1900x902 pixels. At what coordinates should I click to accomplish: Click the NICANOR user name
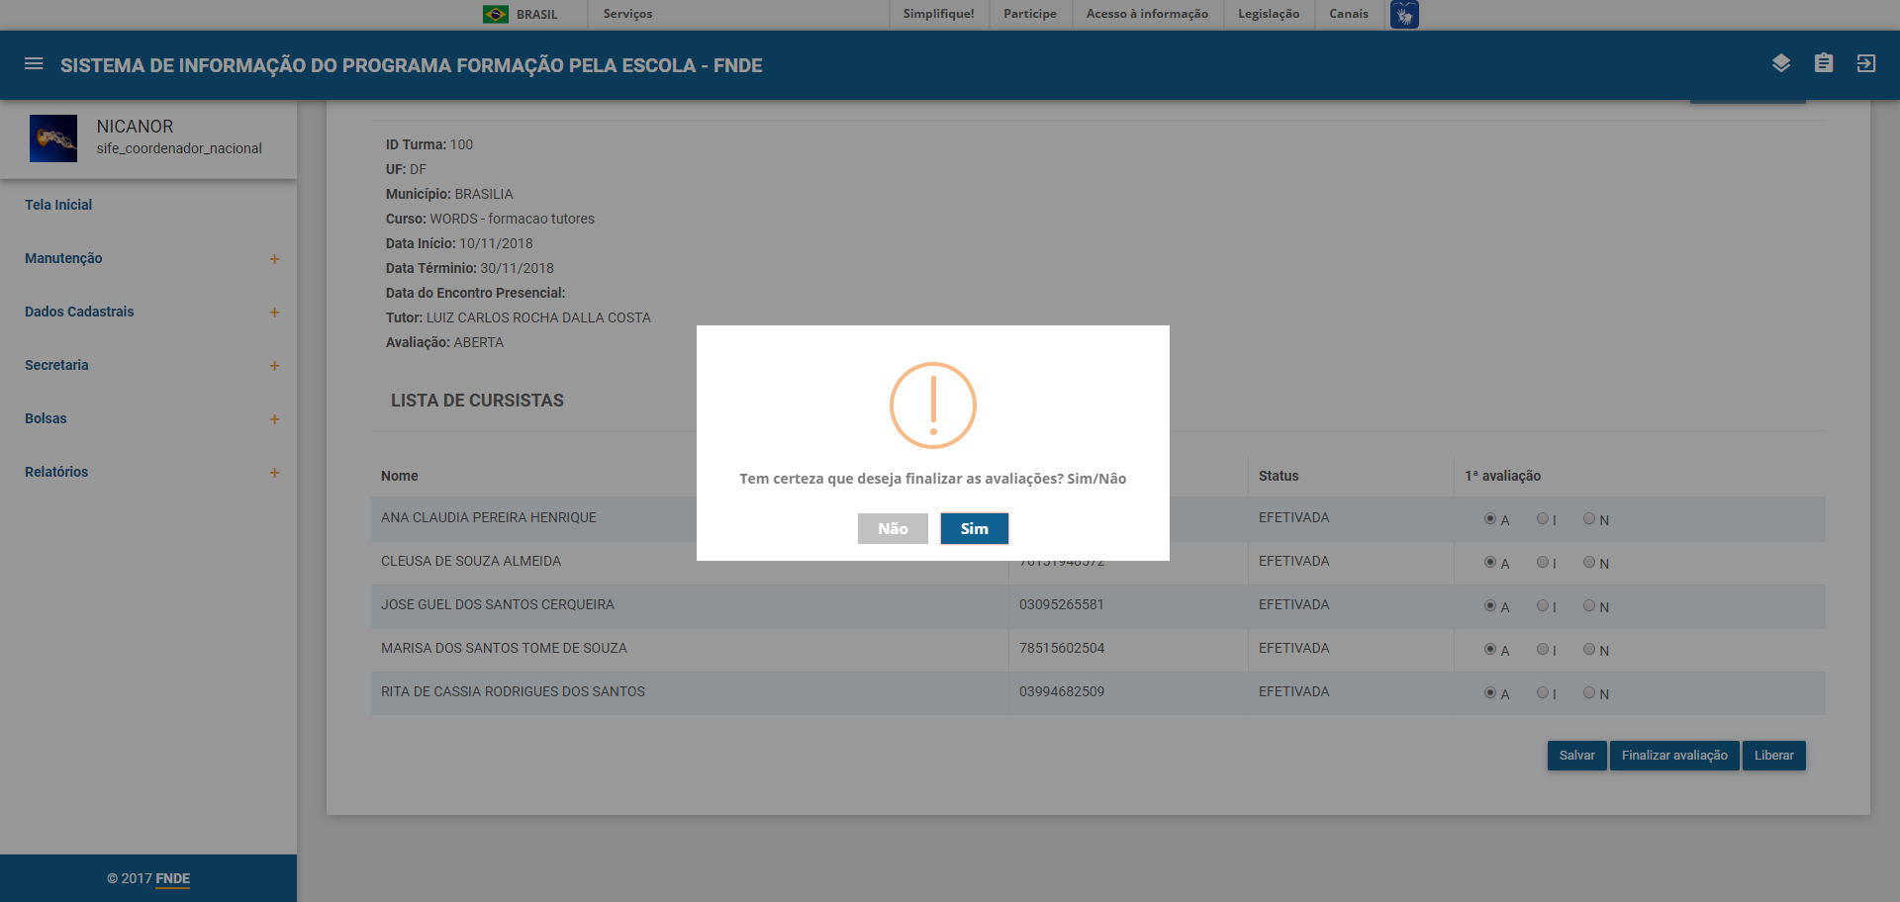pyautogui.click(x=135, y=127)
